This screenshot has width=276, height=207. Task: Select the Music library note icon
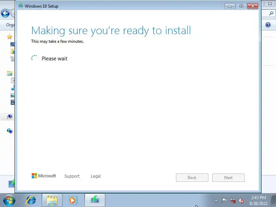tap(13, 88)
